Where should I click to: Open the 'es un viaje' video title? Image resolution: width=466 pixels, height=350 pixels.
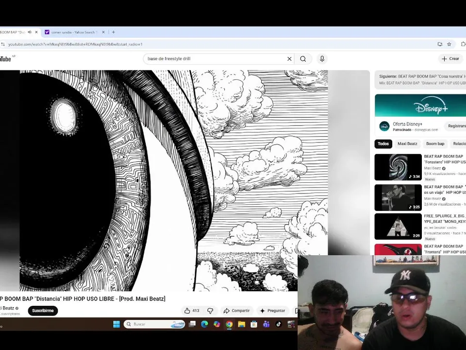[445, 190]
